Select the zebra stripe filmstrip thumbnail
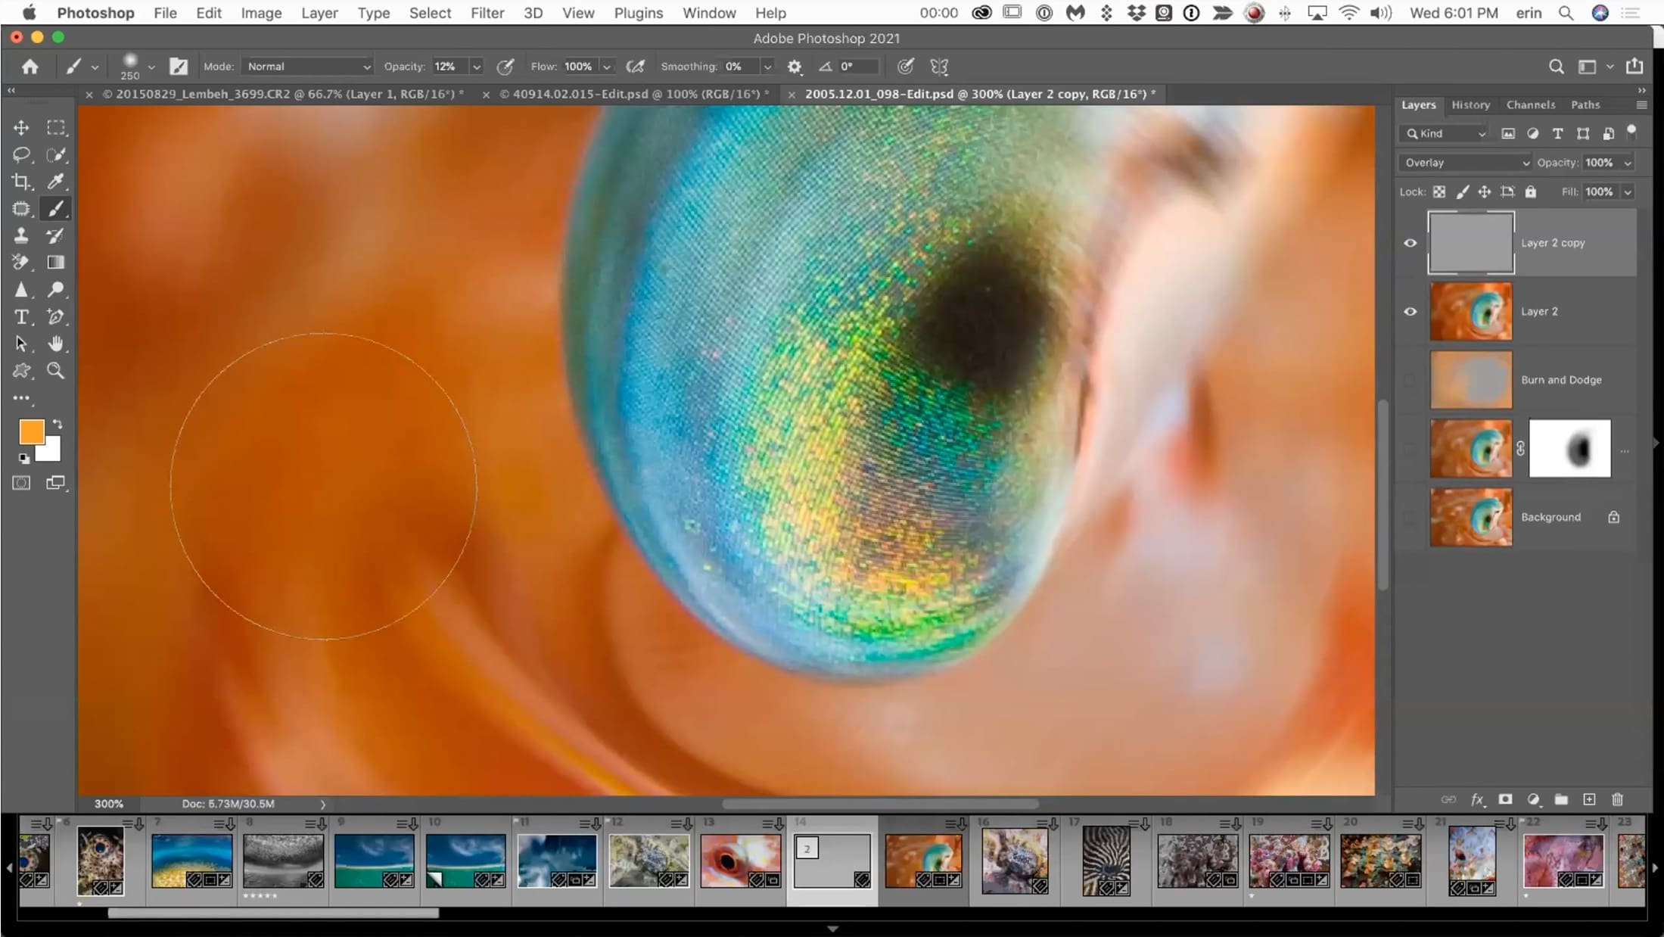The height and width of the screenshot is (937, 1664). 1106,861
